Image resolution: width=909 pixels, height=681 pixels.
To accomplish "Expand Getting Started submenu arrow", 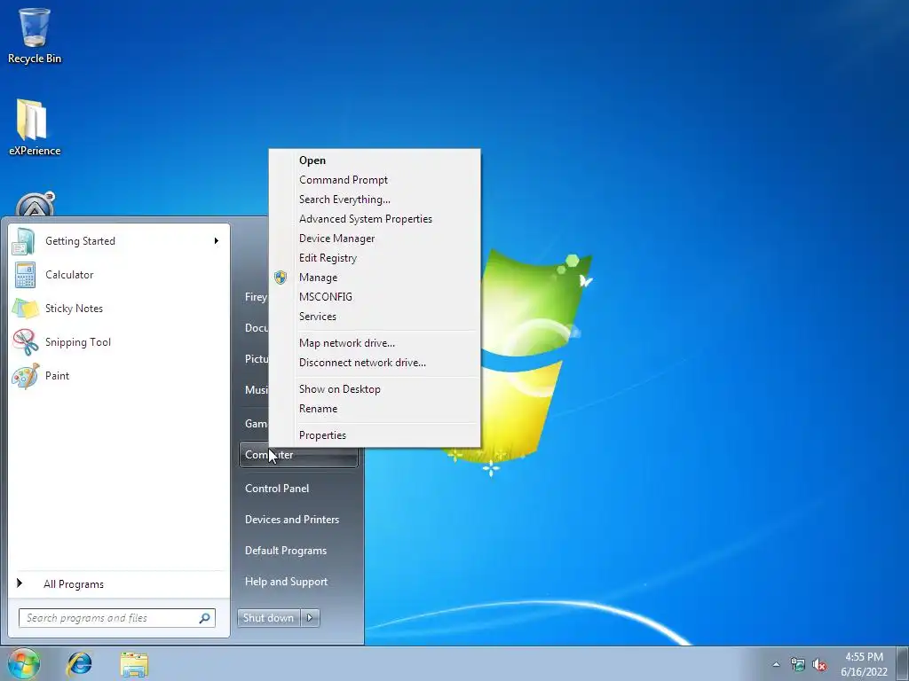I will pos(217,241).
